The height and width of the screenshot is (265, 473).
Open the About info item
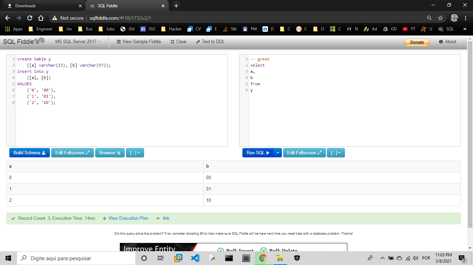(x=447, y=42)
